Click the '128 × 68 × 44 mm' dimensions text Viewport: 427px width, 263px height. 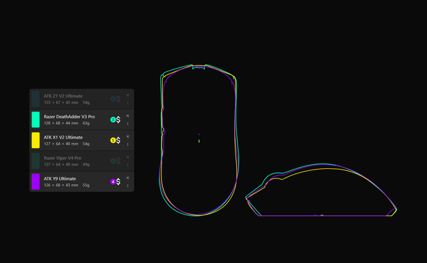61,123
